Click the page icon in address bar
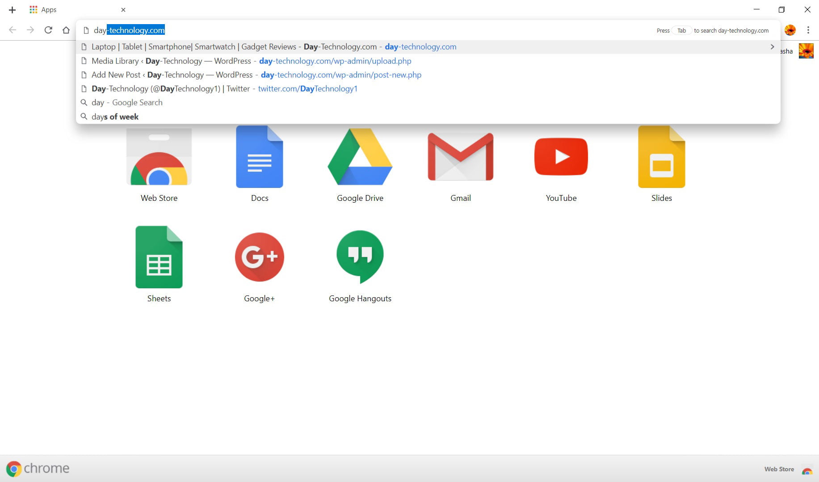 coord(86,30)
